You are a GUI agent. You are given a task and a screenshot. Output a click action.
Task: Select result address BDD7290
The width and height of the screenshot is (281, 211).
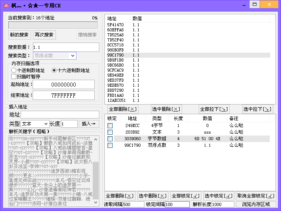(x=115, y=90)
